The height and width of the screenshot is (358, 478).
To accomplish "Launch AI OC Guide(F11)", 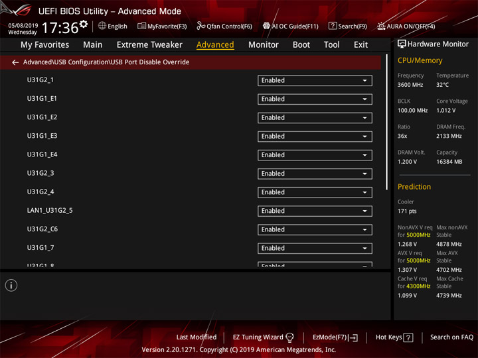I will coord(291,26).
